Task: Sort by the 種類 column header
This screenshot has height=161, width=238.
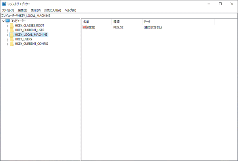Action: (x=127, y=22)
